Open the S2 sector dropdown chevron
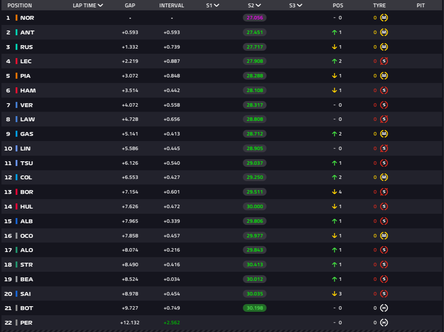This screenshot has width=444, height=332. click(x=258, y=6)
